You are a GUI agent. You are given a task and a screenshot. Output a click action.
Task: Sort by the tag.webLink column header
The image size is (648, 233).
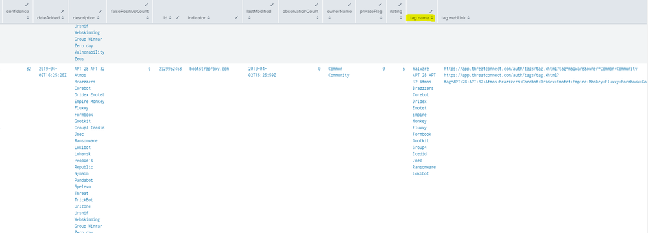click(x=455, y=17)
